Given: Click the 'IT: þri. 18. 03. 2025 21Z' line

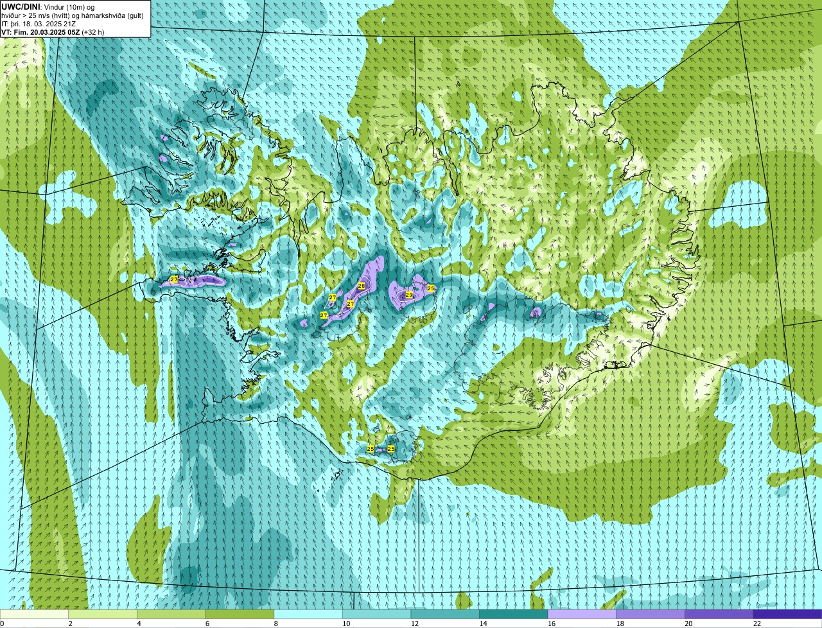Looking at the screenshot, I should (39, 24).
